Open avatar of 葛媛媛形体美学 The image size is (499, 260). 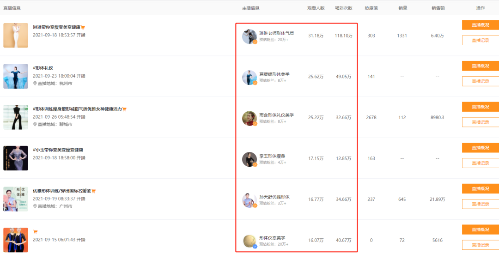(249, 77)
